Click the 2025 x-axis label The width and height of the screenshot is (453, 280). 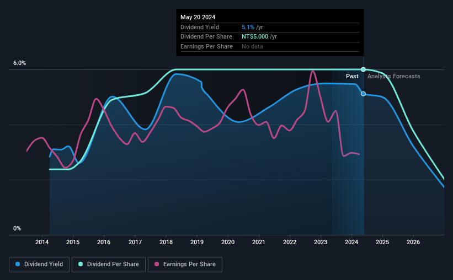[x=382, y=242]
